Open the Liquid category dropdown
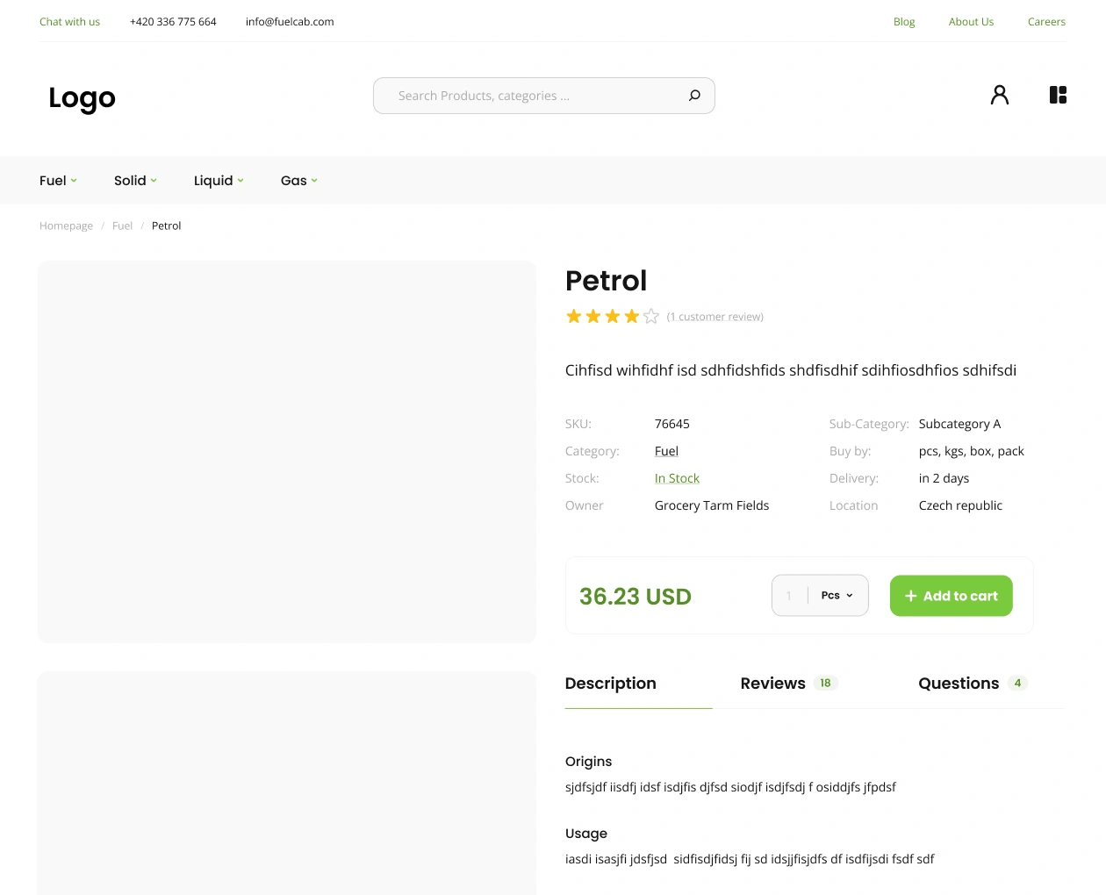The width and height of the screenshot is (1106, 895). 219,181
